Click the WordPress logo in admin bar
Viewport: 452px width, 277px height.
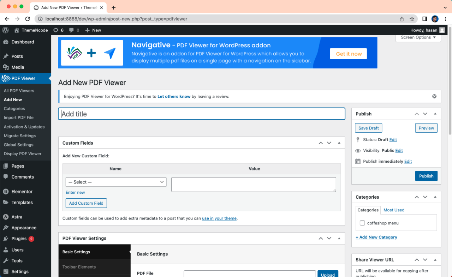[x=5, y=30]
